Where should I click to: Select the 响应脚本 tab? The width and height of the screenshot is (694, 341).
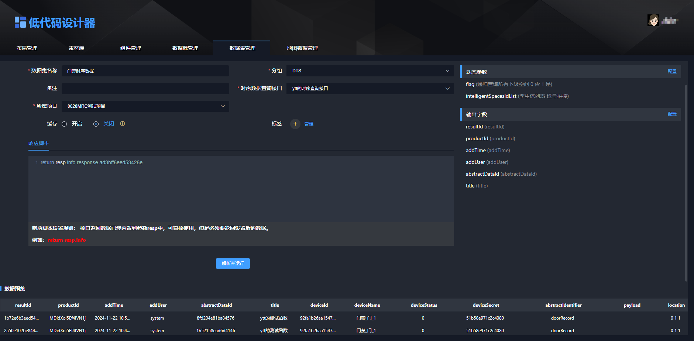pyautogui.click(x=39, y=144)
